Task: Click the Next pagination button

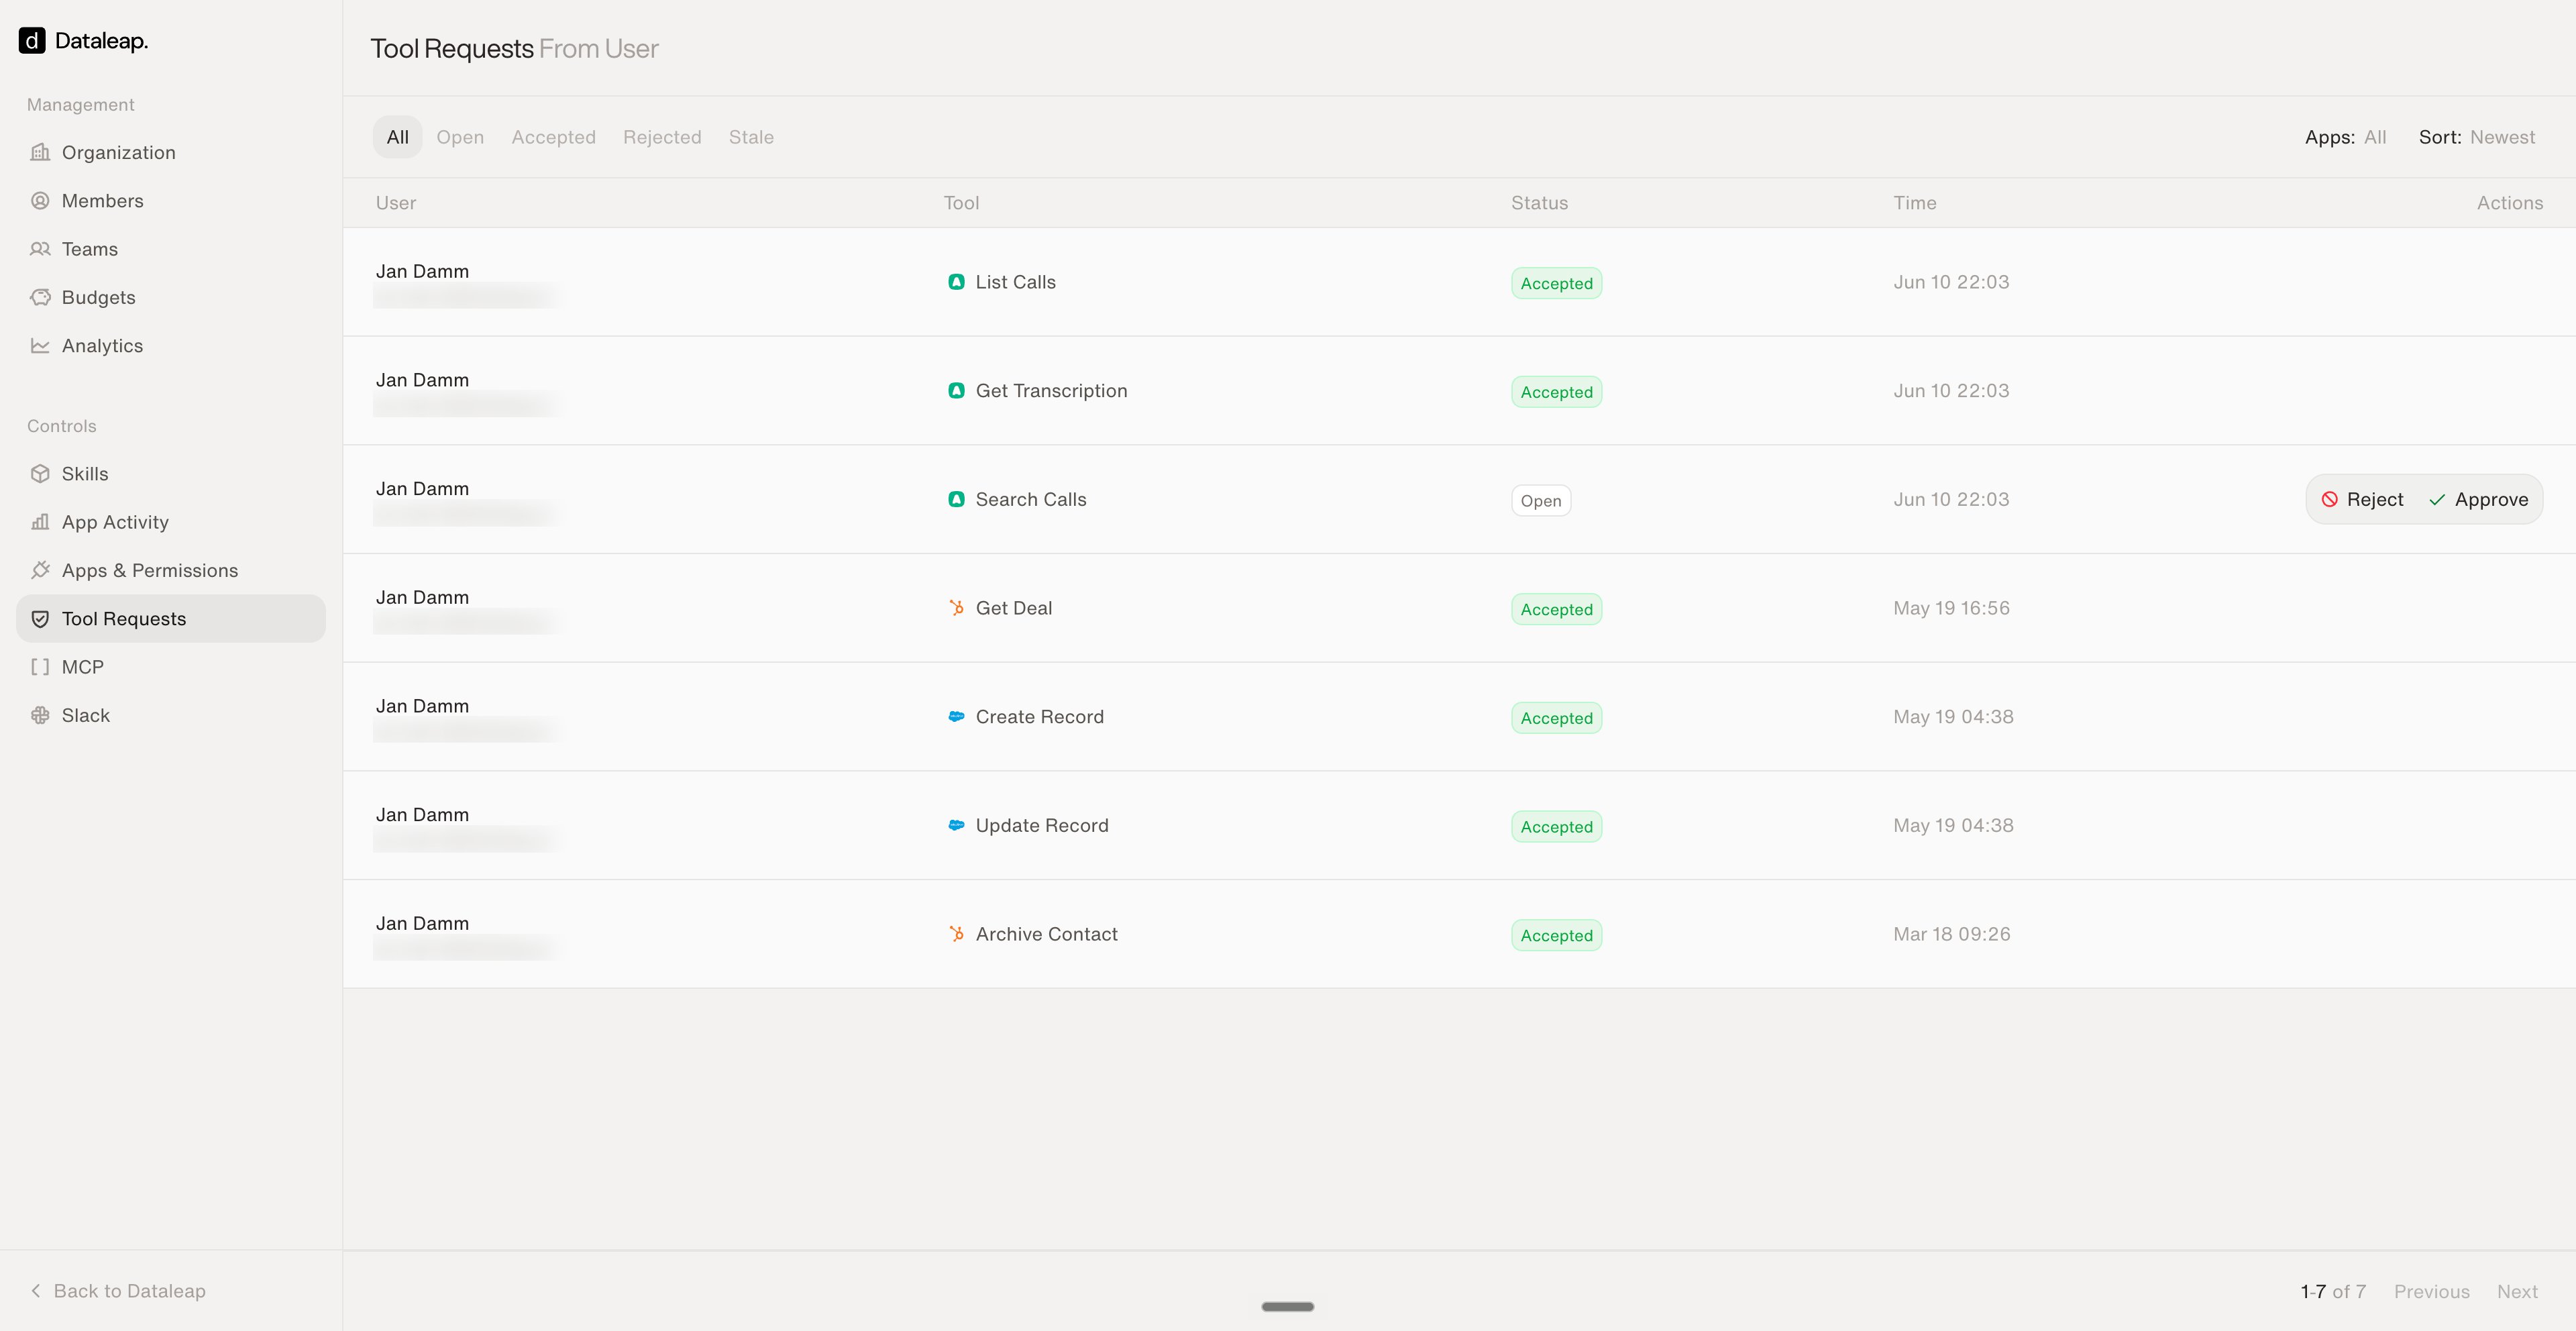Action: 2517,1291
